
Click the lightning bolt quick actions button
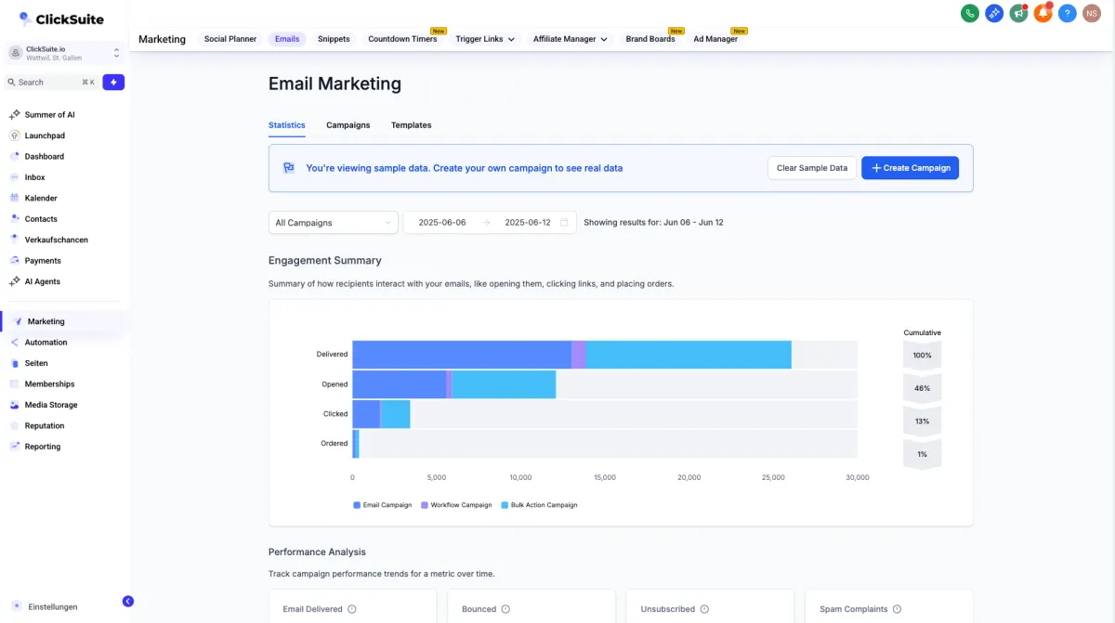113,82
